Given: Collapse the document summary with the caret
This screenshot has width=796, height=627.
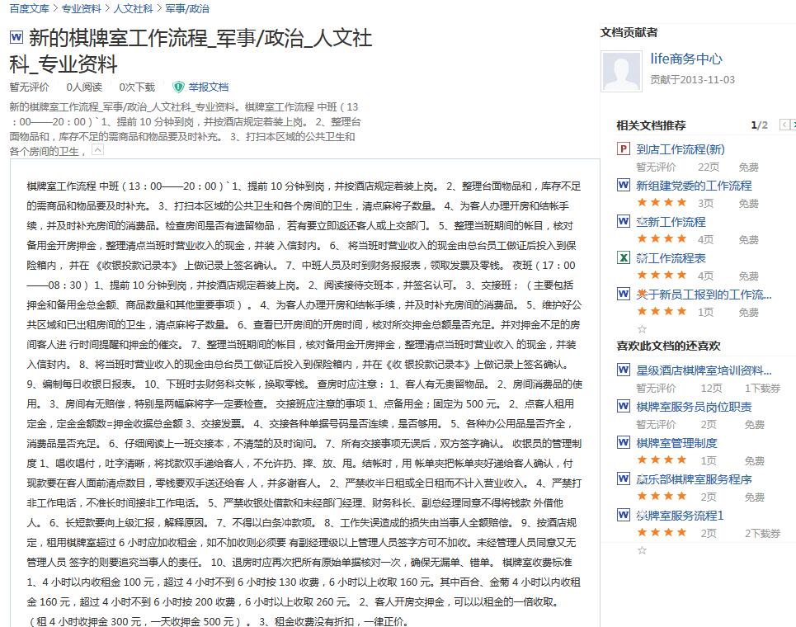Looking at the screenshot, I should click(97, 151).
